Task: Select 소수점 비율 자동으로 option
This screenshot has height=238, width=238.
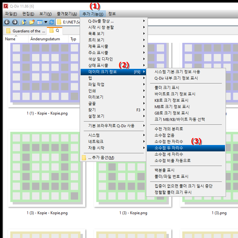Action: (x=186, y=161)
